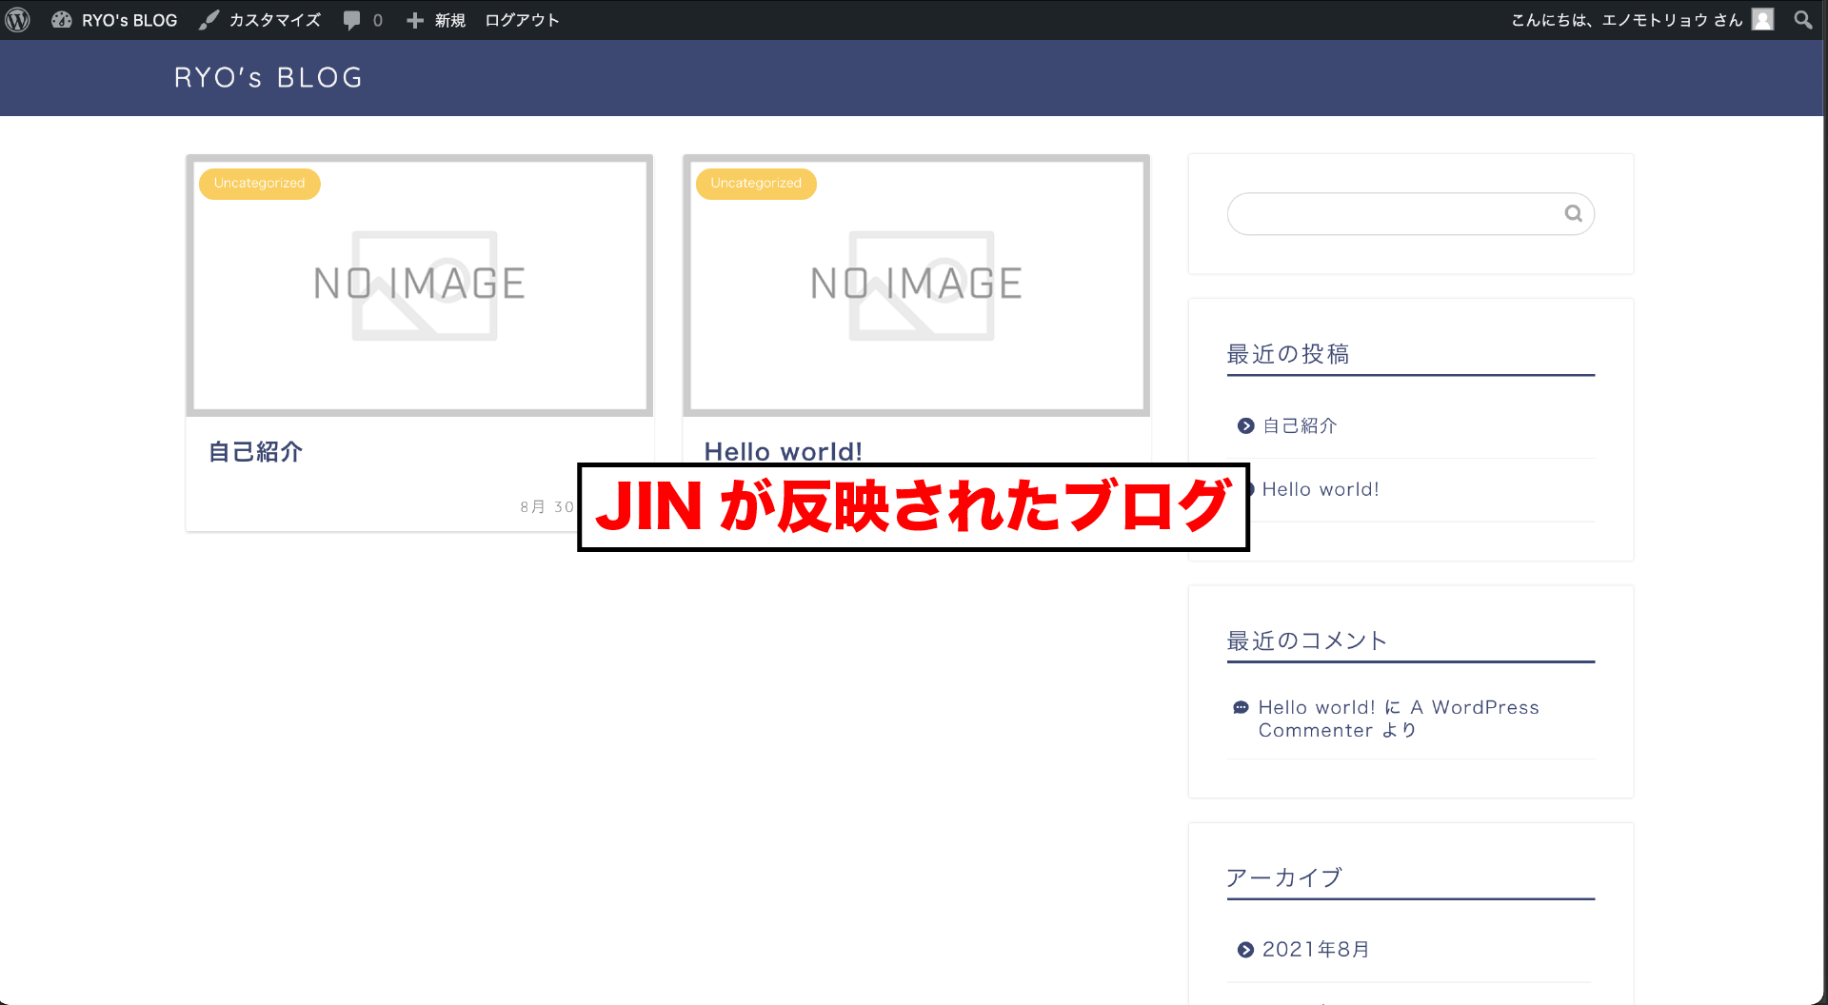1828x1005 pixels.
Task: Open the 自己紹介 post title
Action: [255, 452]
